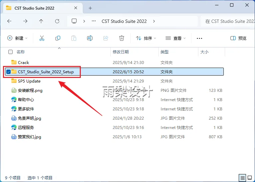The height and width of the screenshot is (182, 255).
Task: Toggle the 预览 preview pane button
Action: coord(238,38)
